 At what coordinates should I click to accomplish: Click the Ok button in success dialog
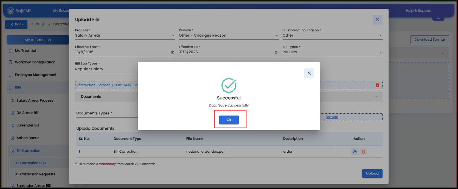(229, 120)
